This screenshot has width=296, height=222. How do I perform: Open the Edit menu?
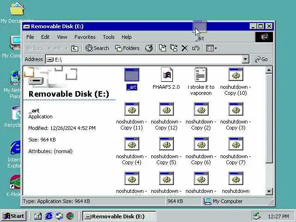(45, 37)
